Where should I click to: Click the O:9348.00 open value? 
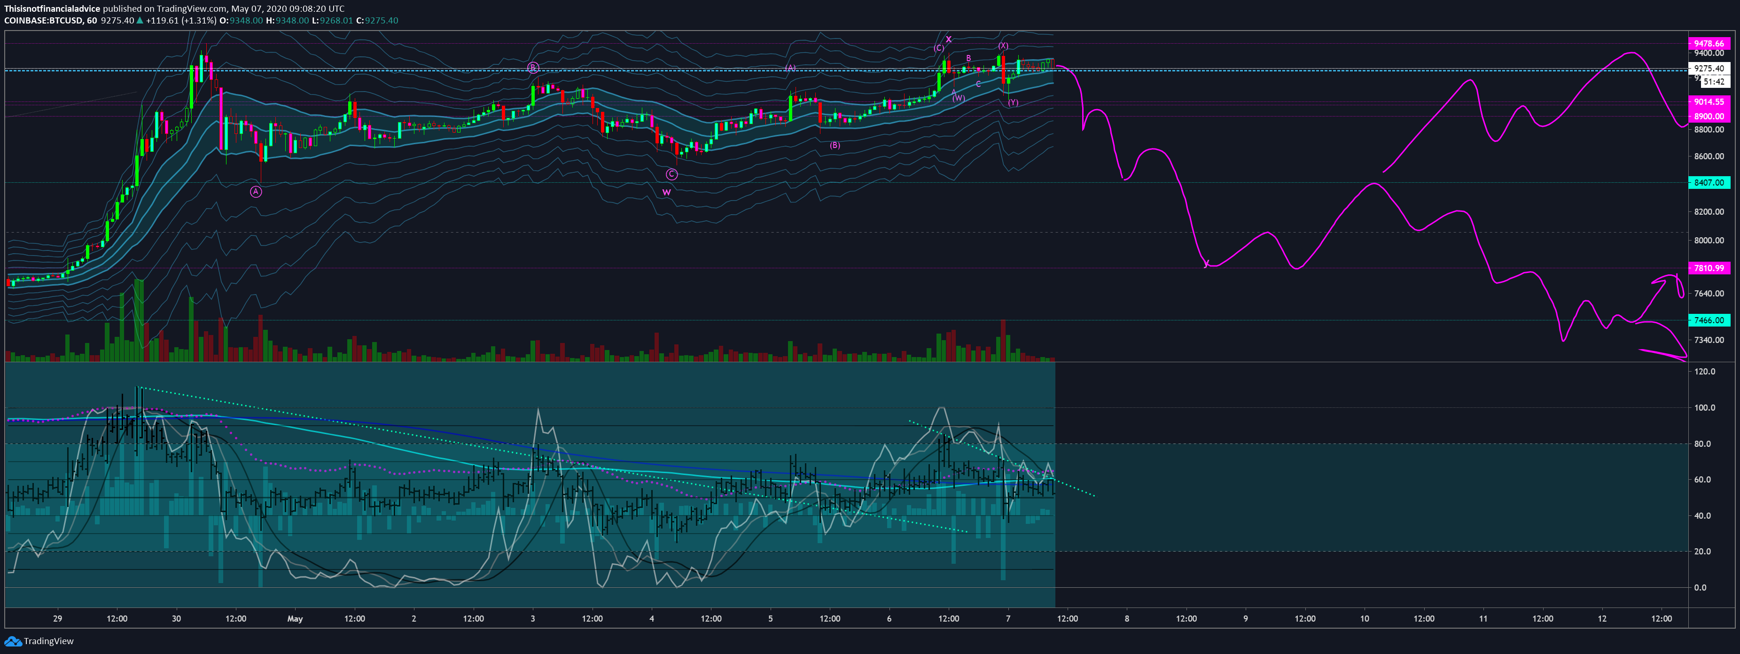click(241, 20)
